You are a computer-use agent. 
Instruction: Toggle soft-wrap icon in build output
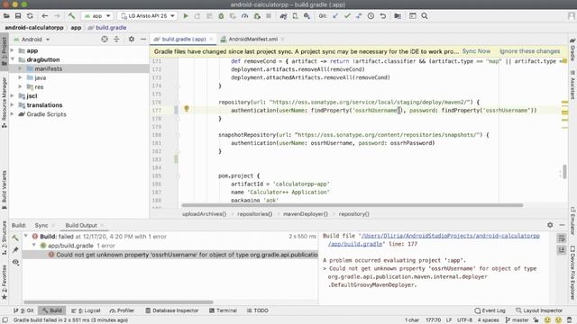(561, 238)
